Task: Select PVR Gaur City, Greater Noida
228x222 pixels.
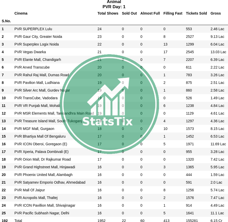Action: 38,37
